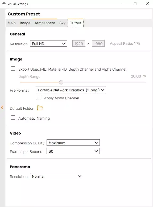153x207 pixels.
Task: Click the 1920 width input field
Action: pyautogui.click(x=79, y=44)
